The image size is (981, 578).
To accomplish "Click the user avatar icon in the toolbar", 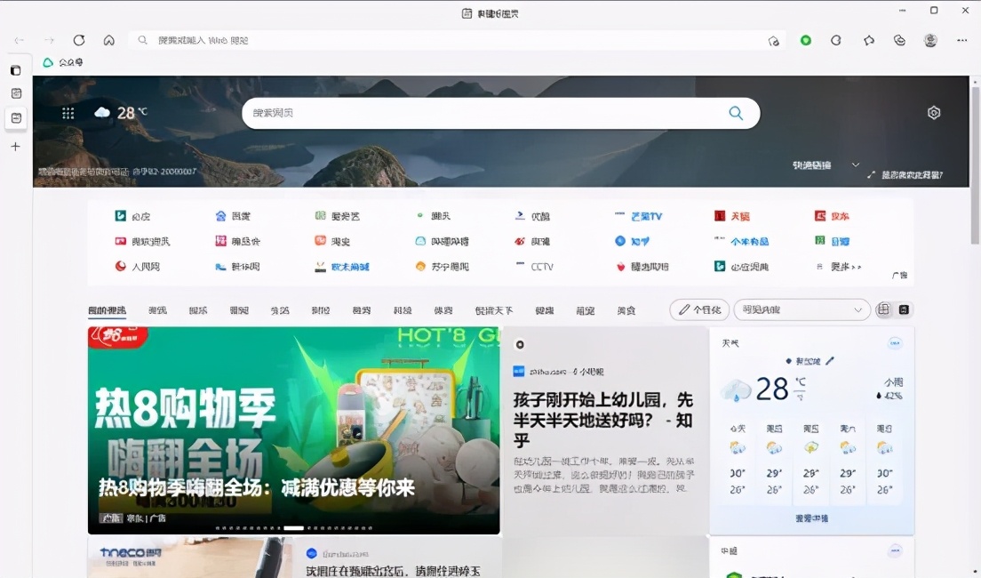I will click(929, 40).
